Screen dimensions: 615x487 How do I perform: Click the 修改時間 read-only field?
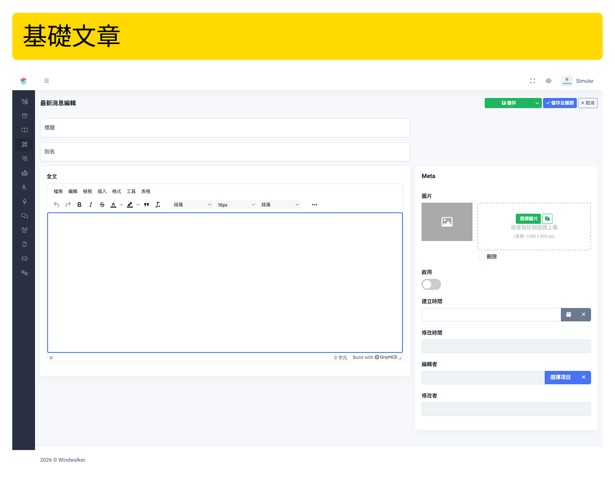506,346
